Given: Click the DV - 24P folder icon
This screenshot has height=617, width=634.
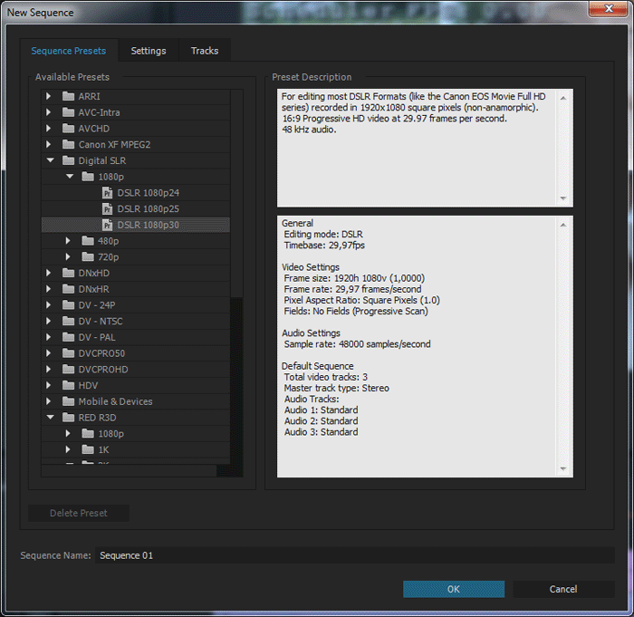Looking at the screenshot, I should (x=68, y=305).
